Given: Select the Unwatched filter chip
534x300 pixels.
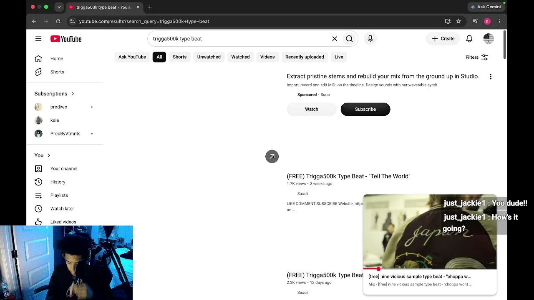Looking at the screenshot, I should click(x=209, y=57).
